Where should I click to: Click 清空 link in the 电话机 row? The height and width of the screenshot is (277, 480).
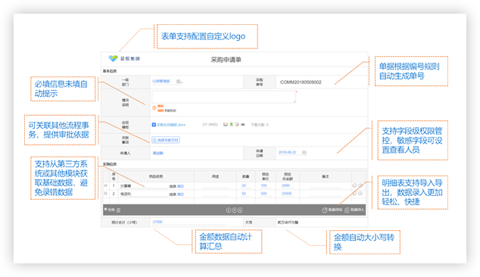180,194
